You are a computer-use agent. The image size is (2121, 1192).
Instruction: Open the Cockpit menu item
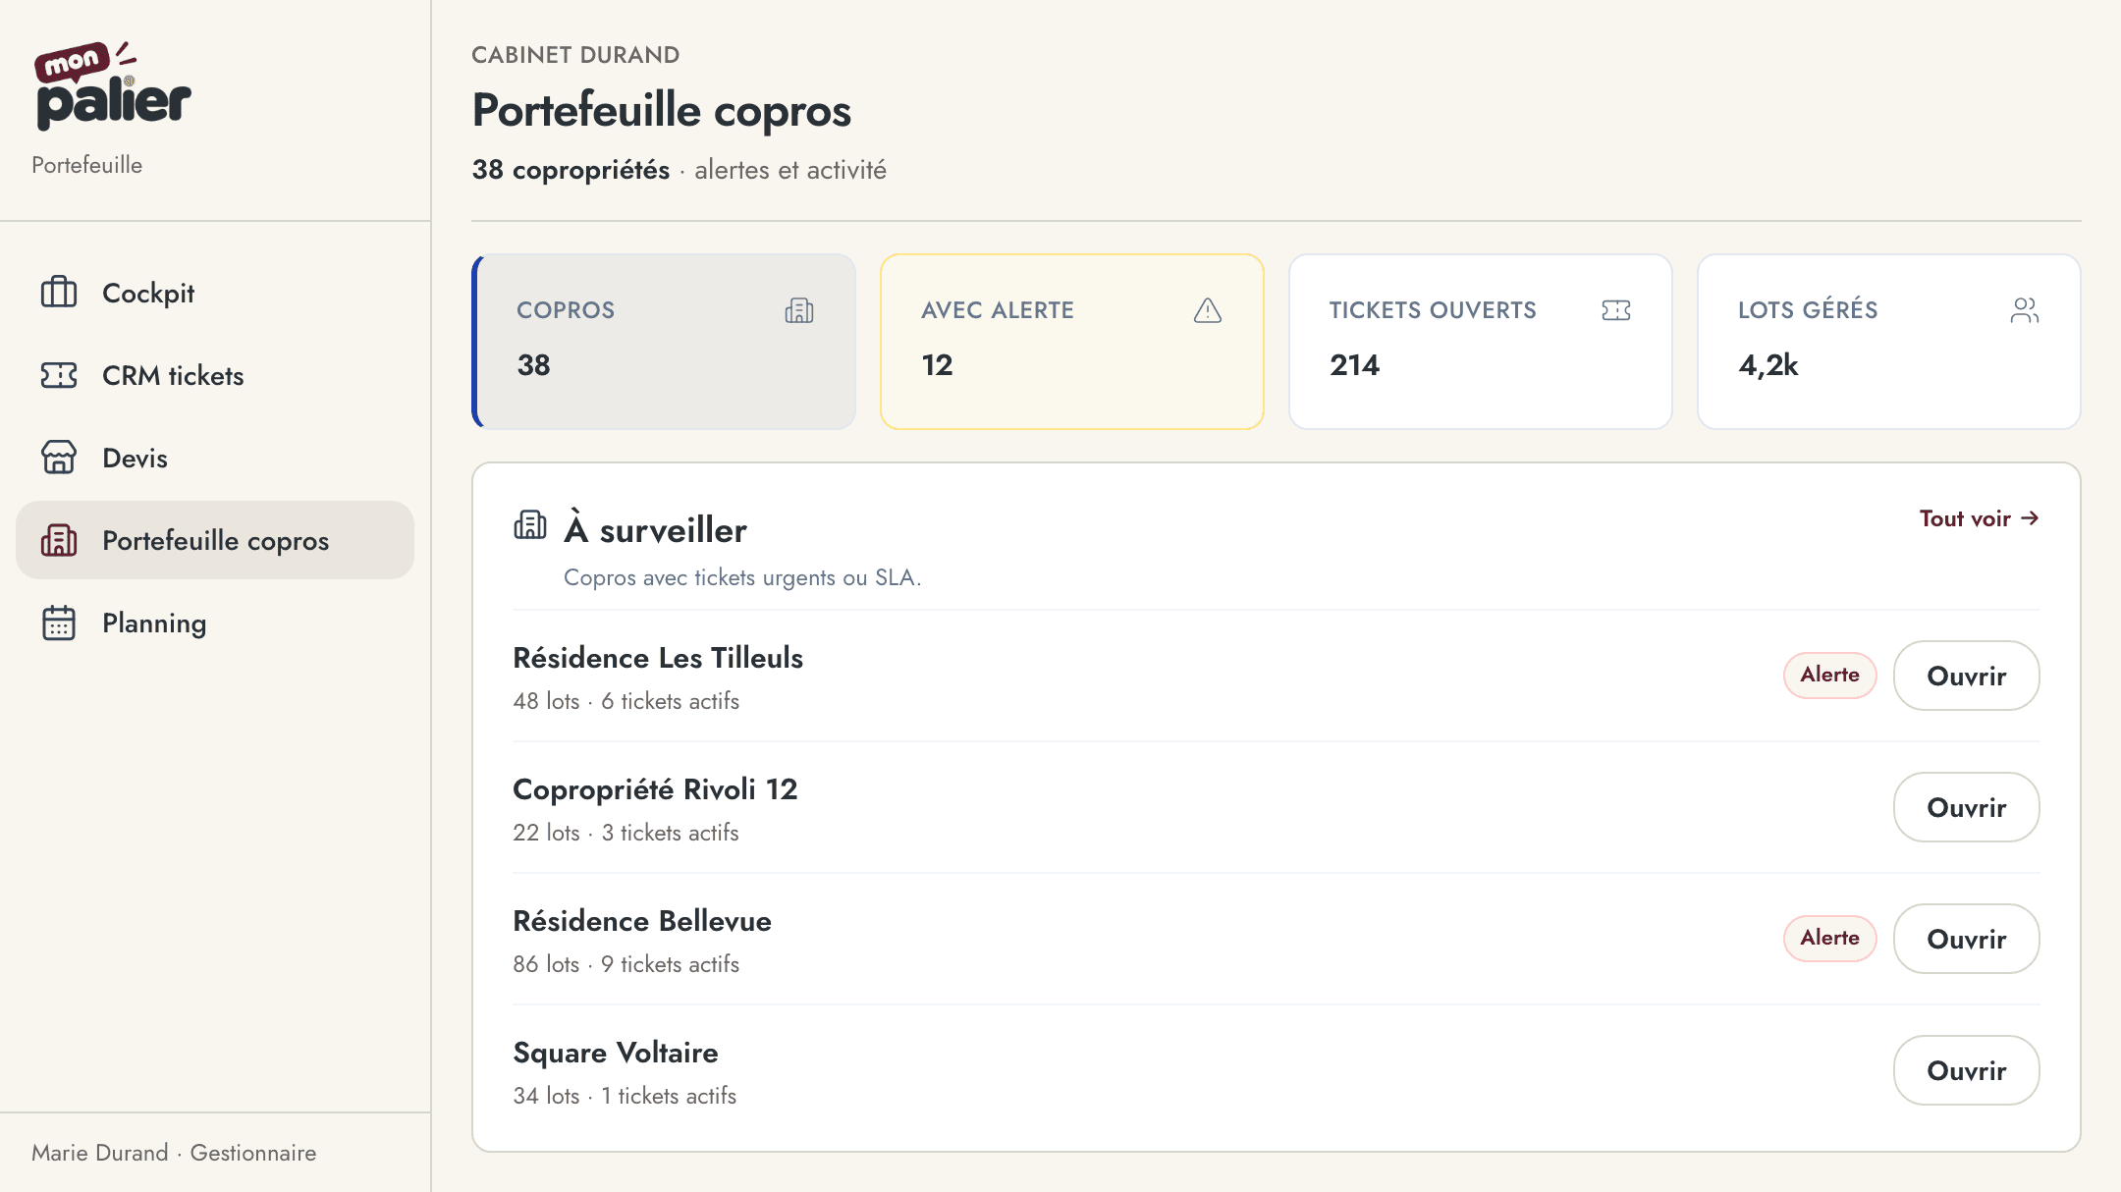(215, 293)
